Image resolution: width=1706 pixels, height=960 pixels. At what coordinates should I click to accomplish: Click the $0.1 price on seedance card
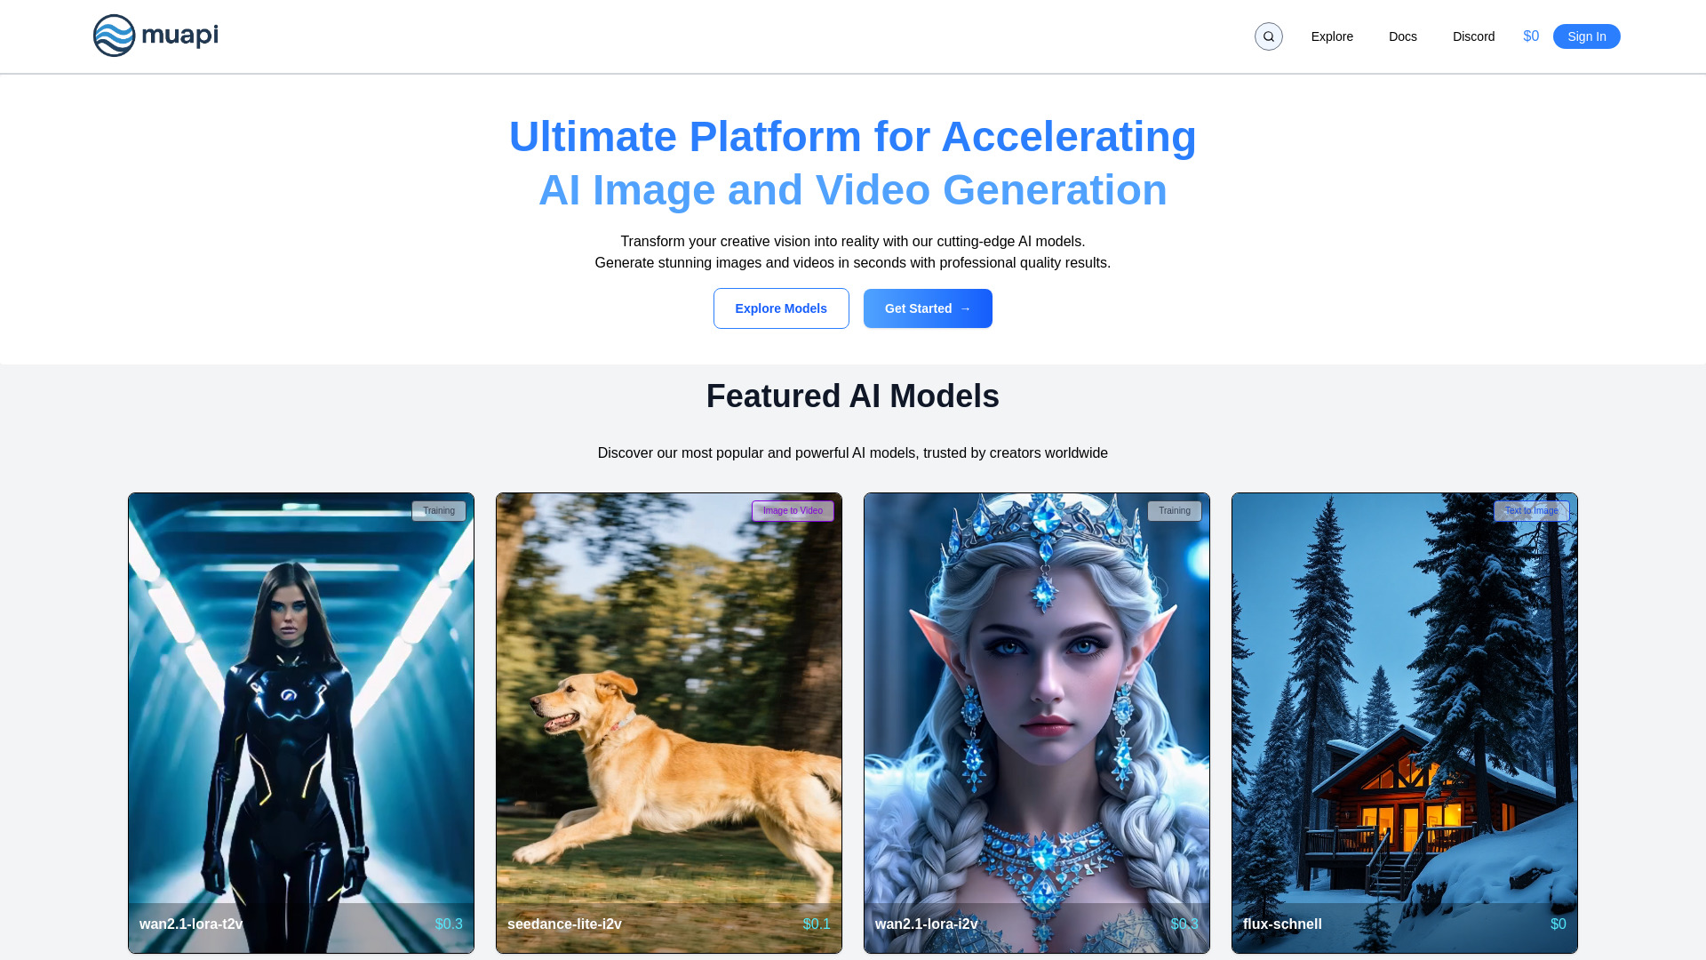click(x=816, y=924)
